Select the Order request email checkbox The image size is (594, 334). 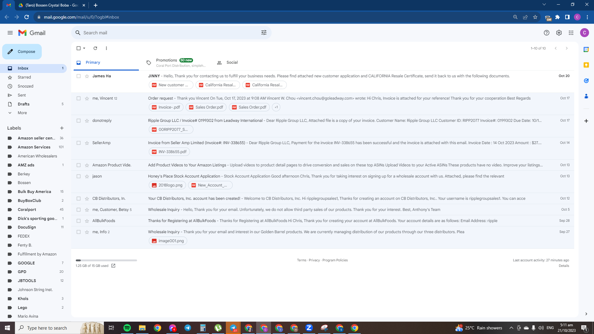(x=79, y=98)
